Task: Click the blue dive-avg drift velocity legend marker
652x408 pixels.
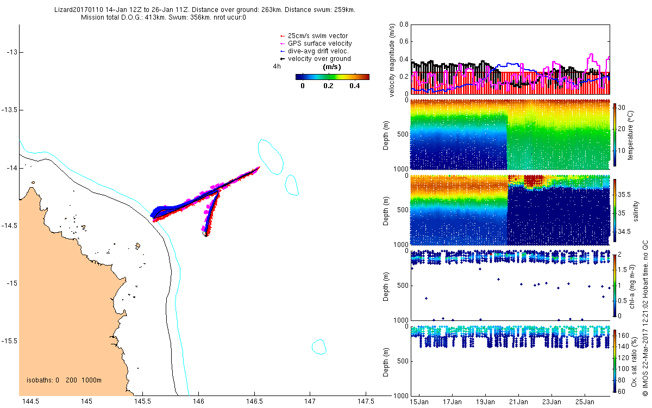Action: (x=281, y=51)
